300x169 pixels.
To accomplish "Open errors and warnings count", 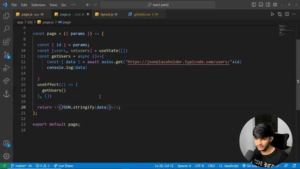I will [43, 166].
